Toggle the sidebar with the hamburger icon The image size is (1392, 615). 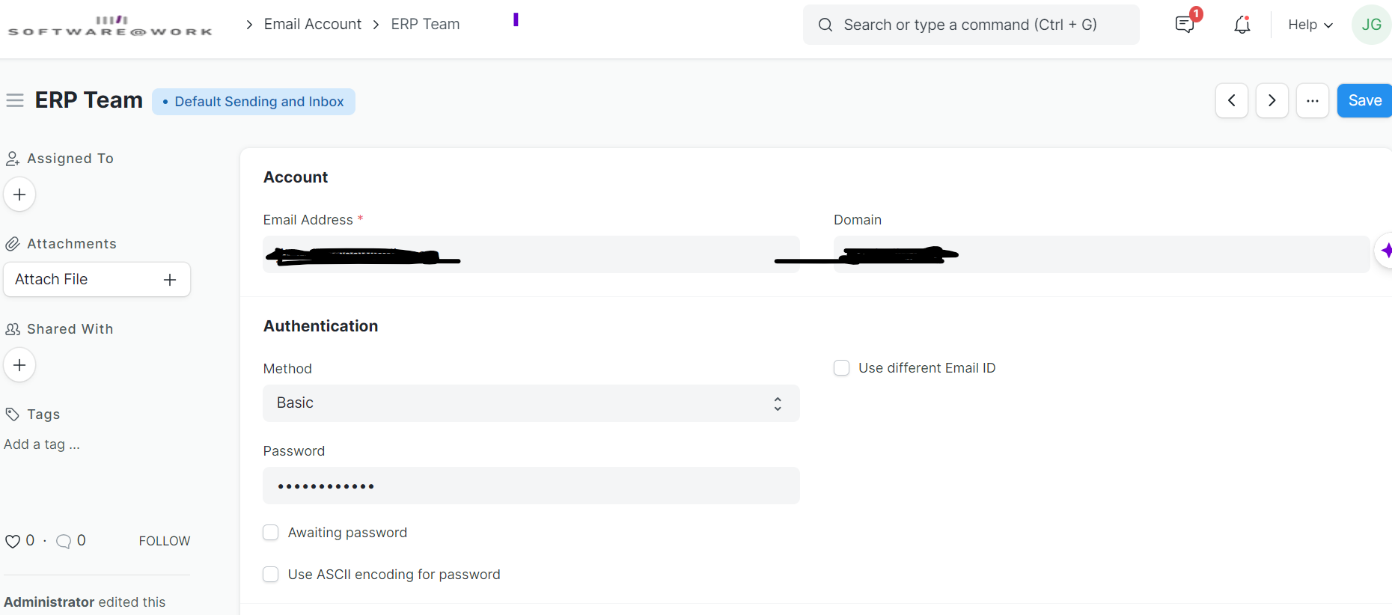pos(15,100)
